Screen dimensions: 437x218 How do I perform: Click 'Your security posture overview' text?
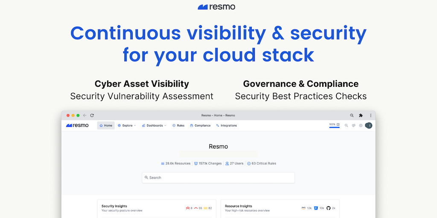122,210
